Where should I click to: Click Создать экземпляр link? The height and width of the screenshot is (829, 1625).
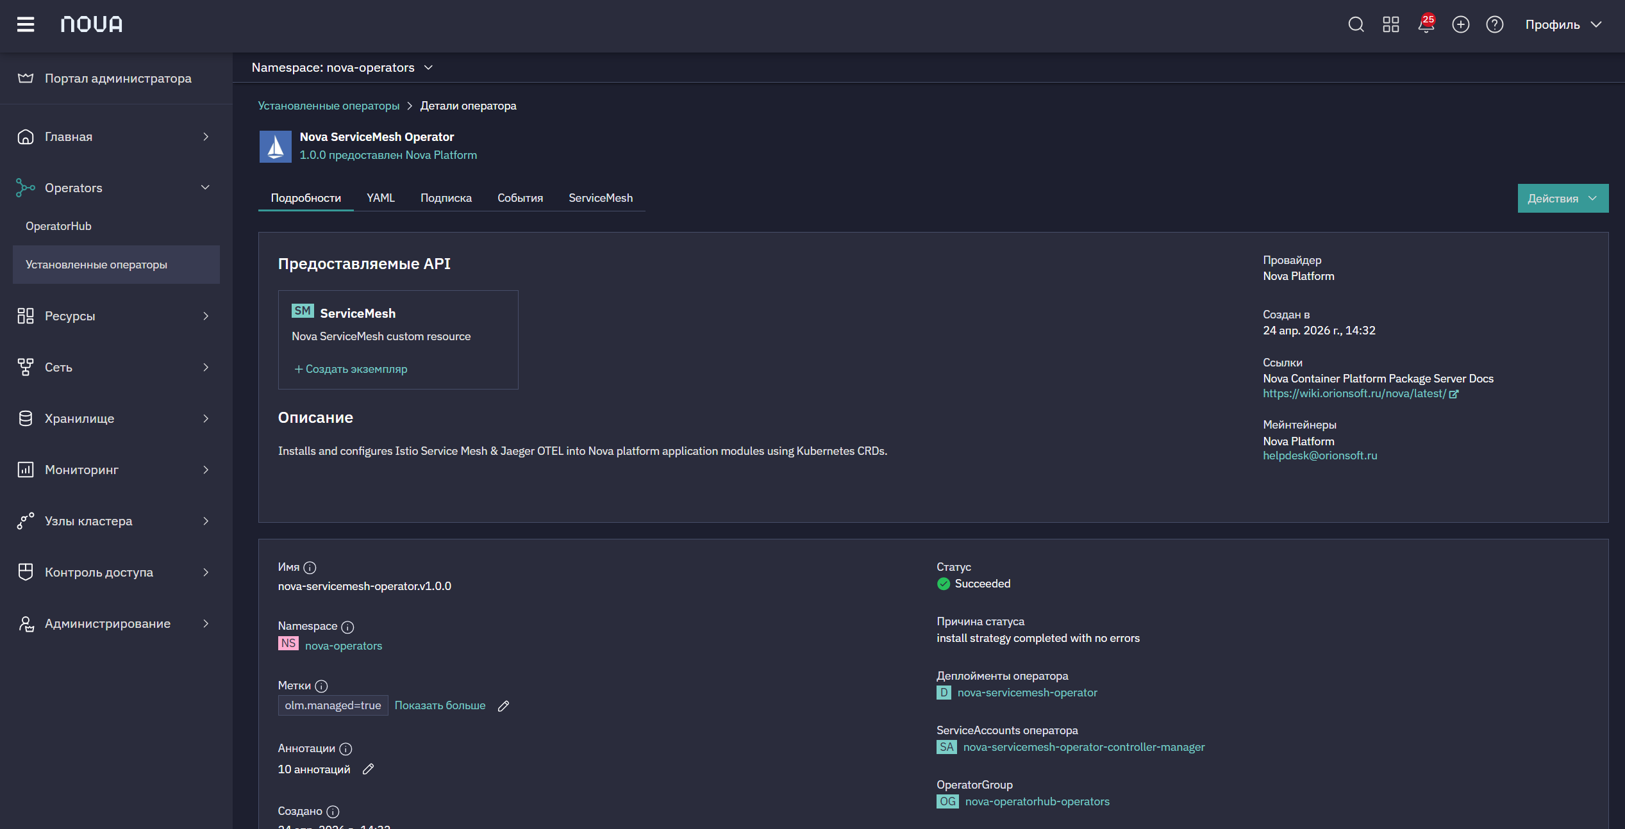click(x=351, y=369)
